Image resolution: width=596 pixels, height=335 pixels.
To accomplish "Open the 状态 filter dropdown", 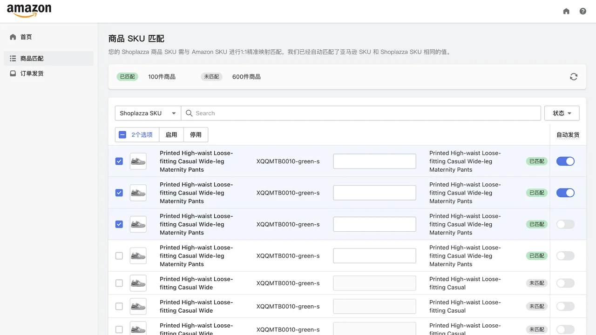I will pos(562,113).
